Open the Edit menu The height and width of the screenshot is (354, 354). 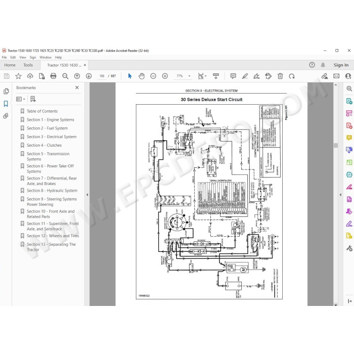(13, 57)
